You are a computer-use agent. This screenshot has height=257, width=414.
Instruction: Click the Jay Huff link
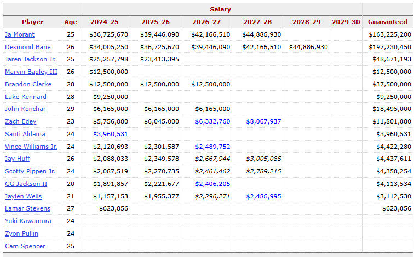(17, 159)
